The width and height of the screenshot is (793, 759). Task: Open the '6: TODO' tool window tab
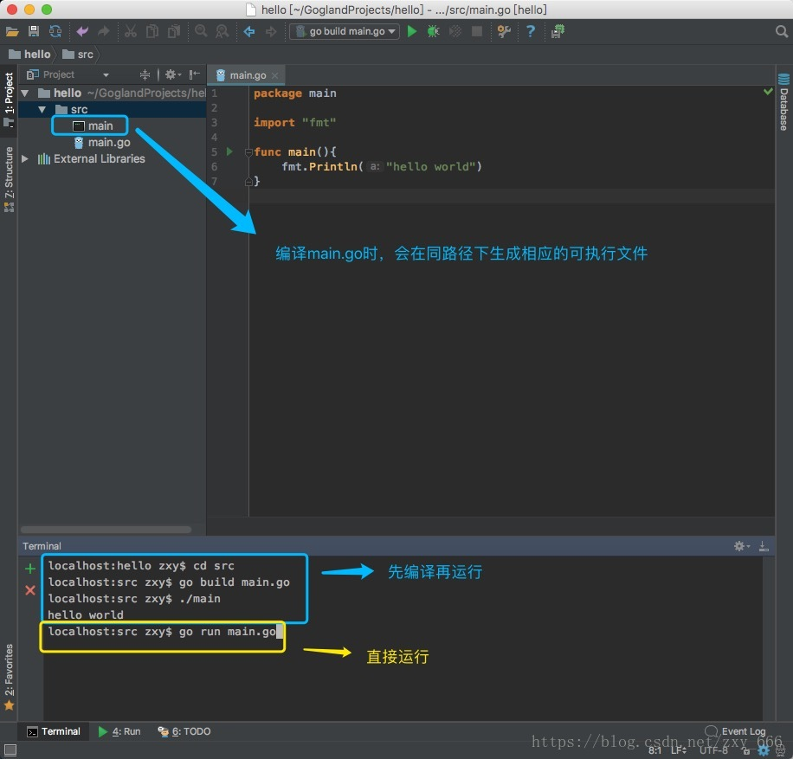tap(184, 731)
